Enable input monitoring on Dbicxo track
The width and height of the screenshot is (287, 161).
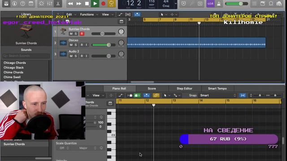tap(87, 45)
